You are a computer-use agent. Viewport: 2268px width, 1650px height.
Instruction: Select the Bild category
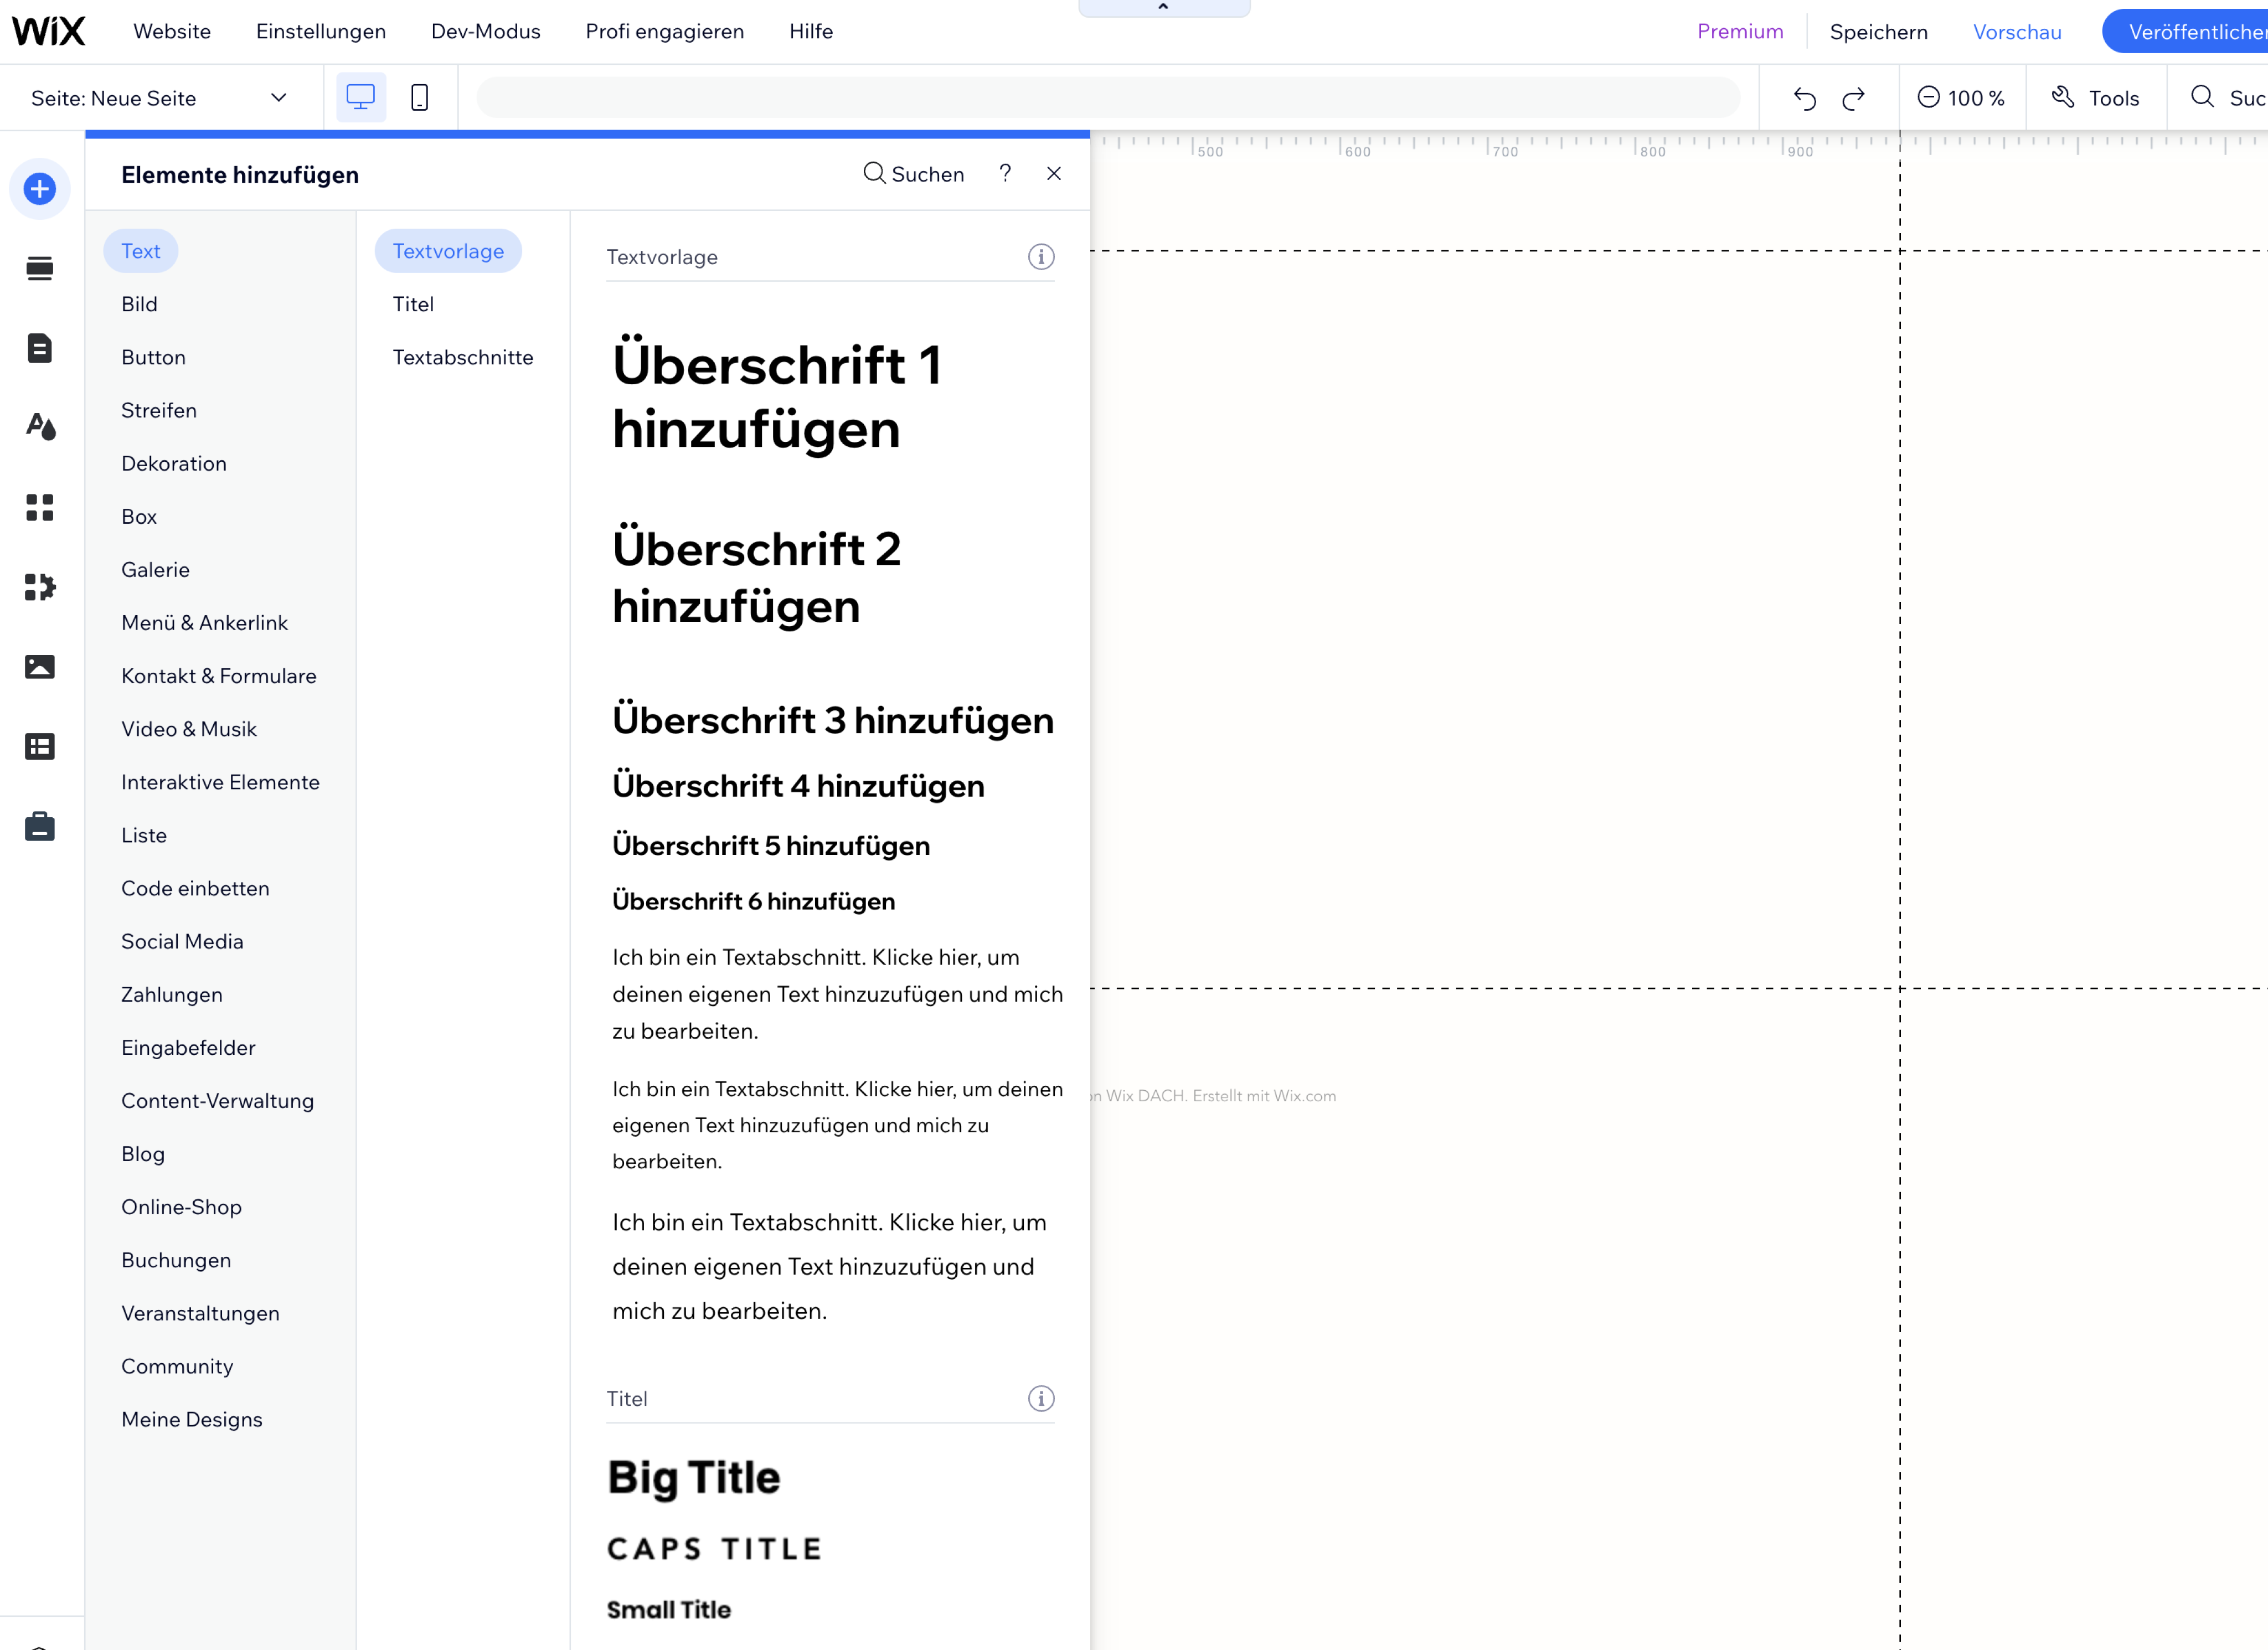click(x=139, y=304)
